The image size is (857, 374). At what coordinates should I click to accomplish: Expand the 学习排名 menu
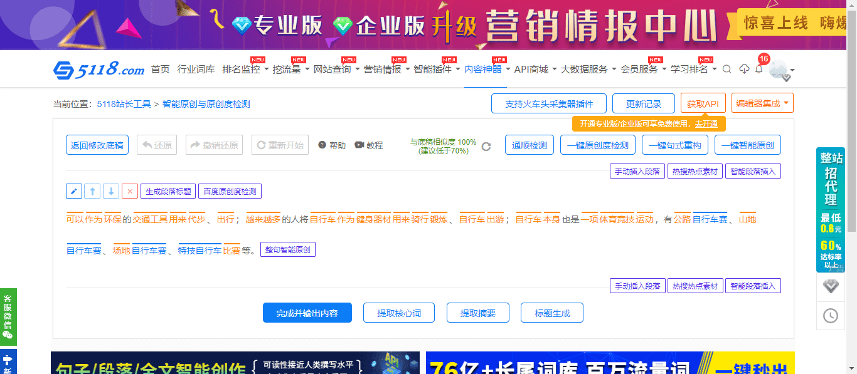coord(694,70)
